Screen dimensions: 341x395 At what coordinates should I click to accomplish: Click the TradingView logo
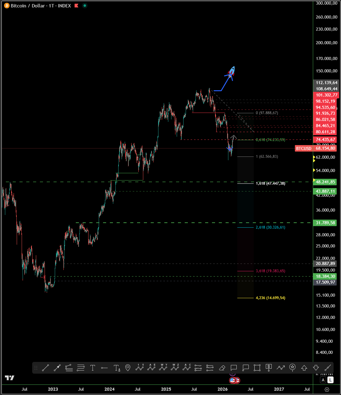(x=10, y=378)
